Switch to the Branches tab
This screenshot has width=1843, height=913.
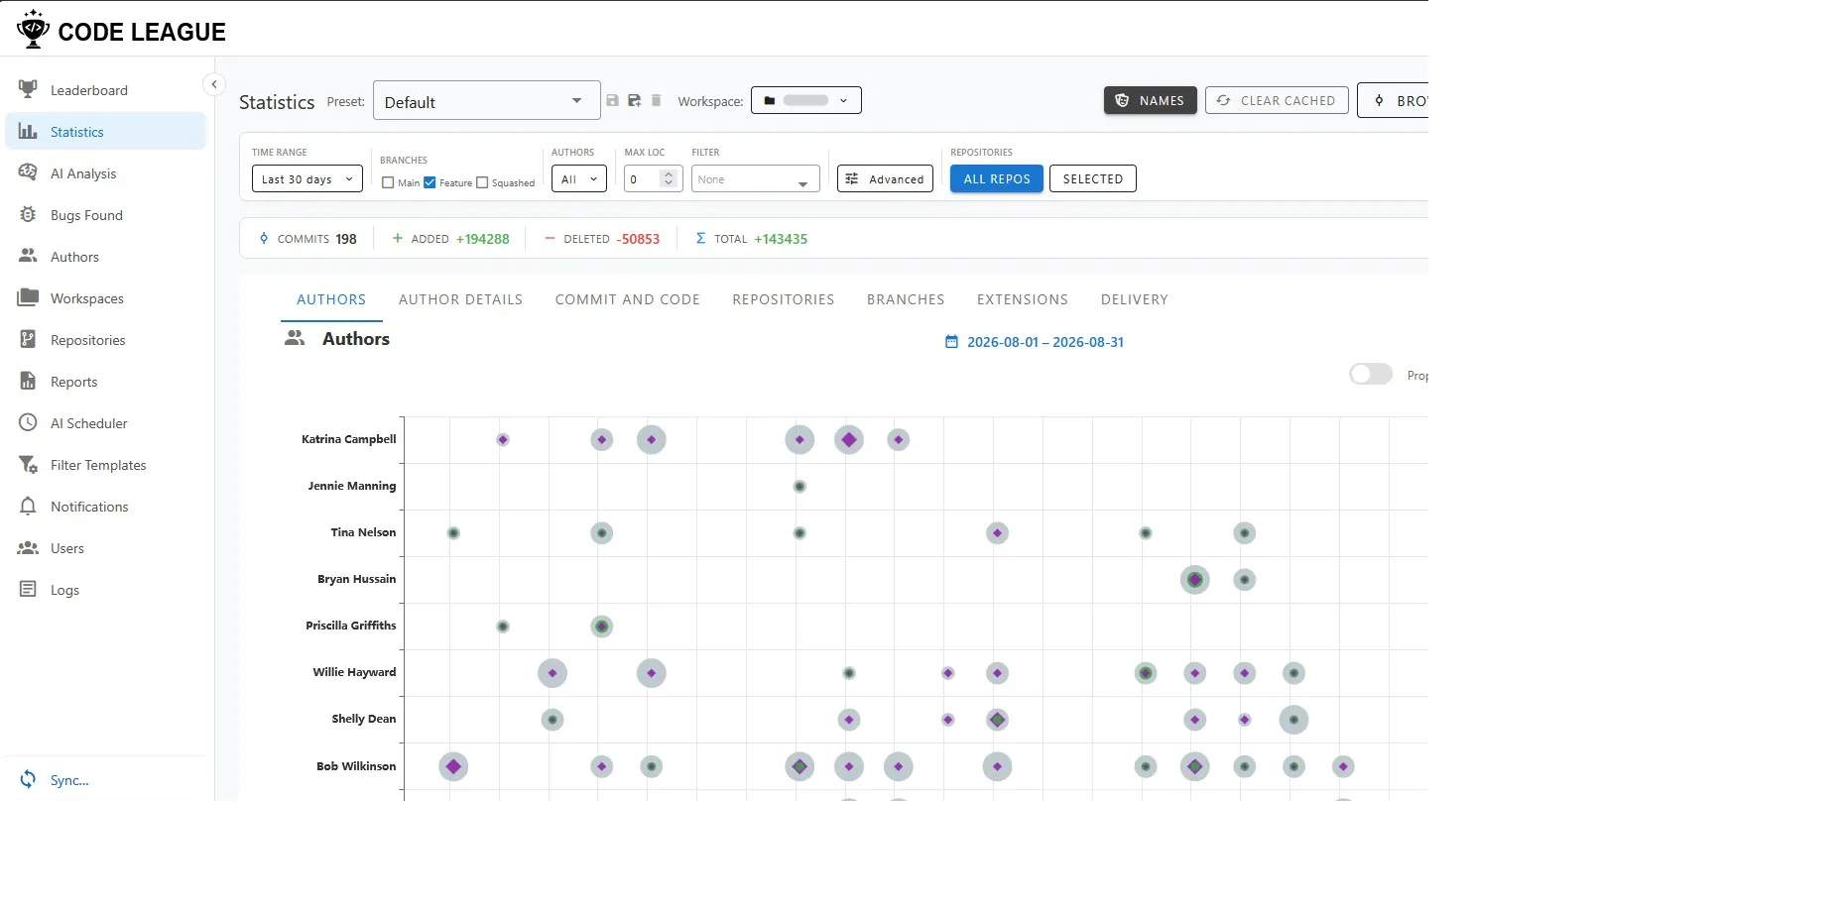pos(906,299)
